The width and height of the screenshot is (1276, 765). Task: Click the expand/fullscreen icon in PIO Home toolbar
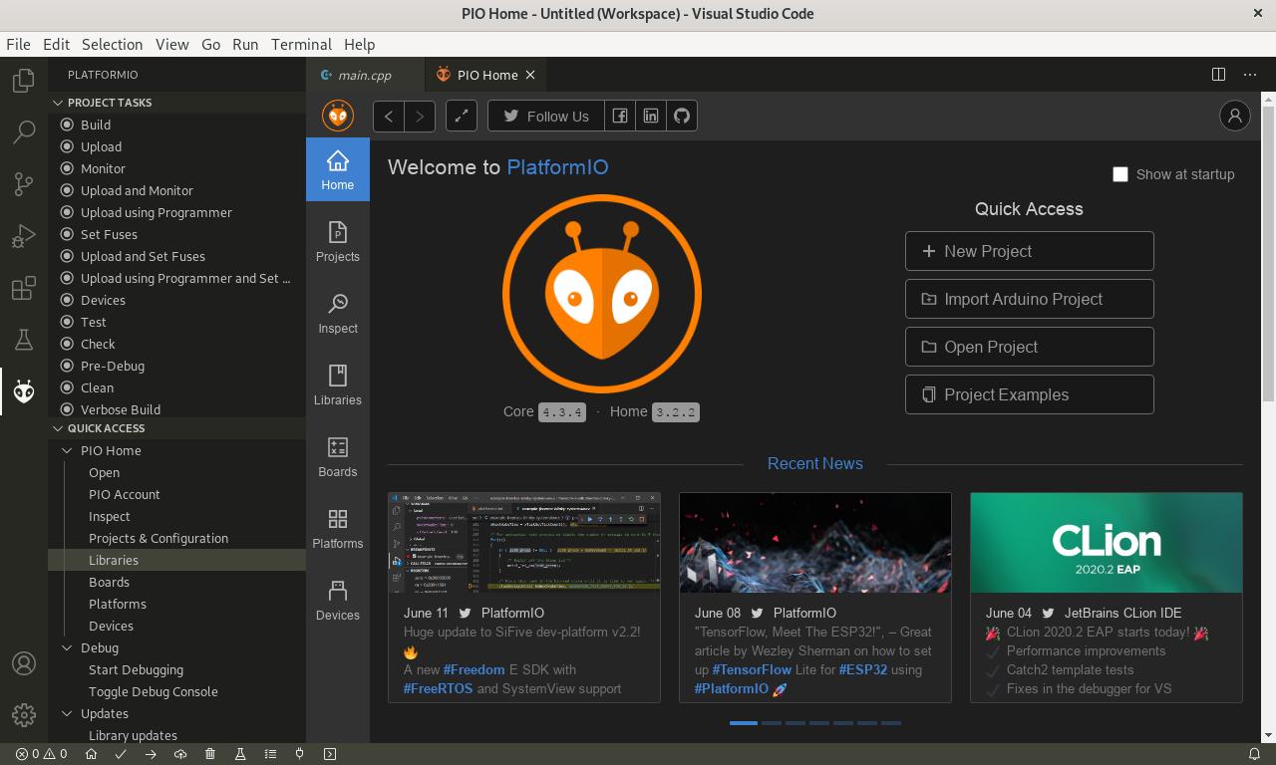[x=462, y=116]
